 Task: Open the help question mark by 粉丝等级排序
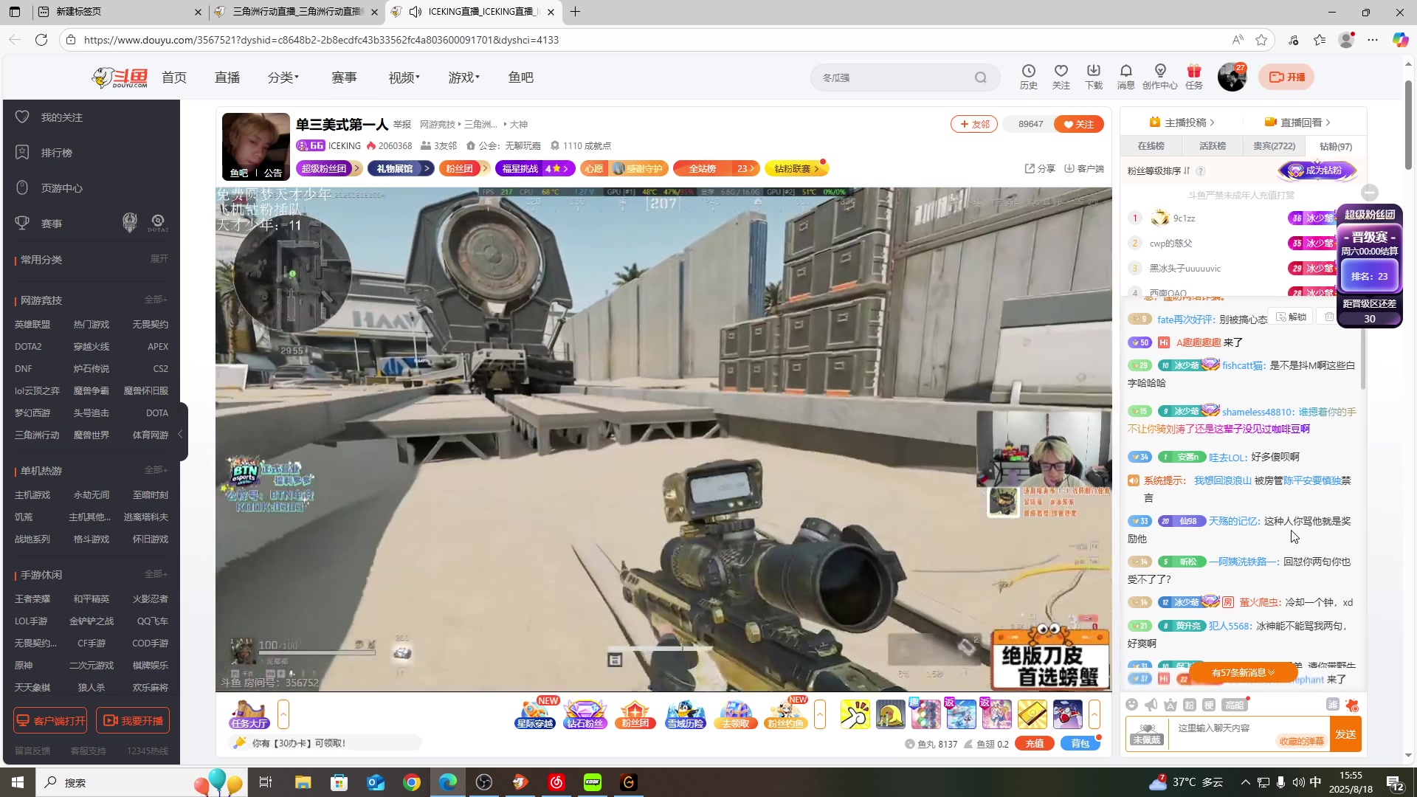tap(1201, 171)
